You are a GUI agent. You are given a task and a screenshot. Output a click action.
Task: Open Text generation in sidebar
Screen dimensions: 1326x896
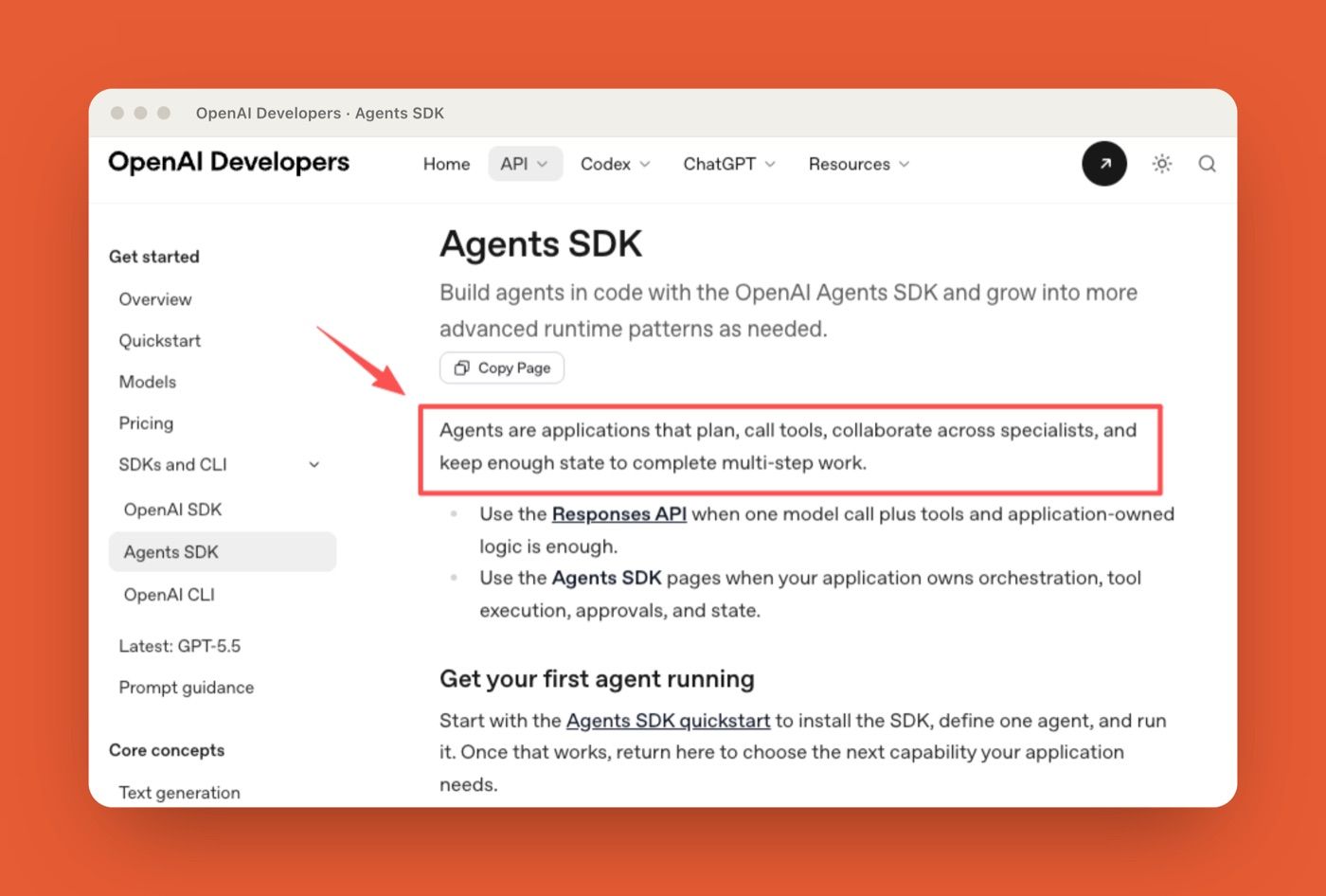click(180, 793)
